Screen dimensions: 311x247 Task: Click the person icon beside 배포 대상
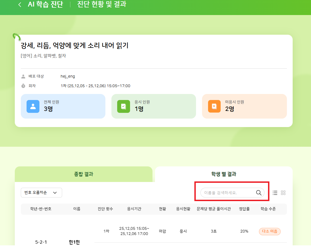(x=23, y=76)
